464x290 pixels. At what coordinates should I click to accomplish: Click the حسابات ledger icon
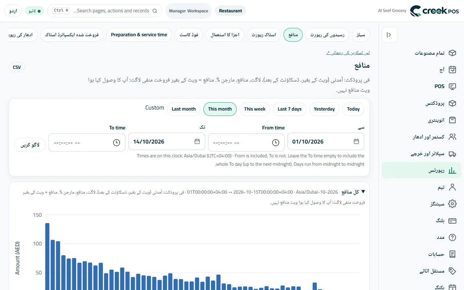coord(452,254)
